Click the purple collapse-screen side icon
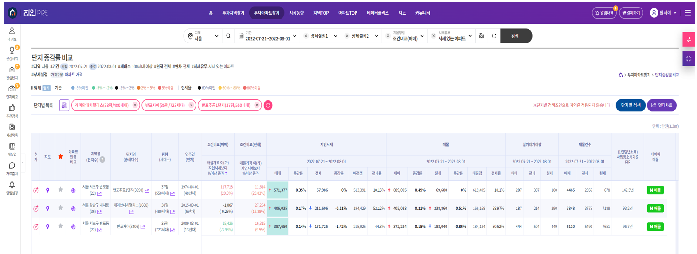The height and width of the screenshot is (254, 697). tap(688, 59)
